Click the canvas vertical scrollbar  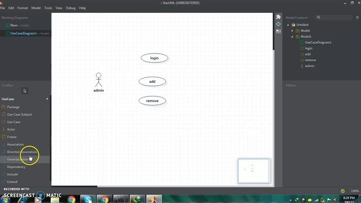(274, 32)
